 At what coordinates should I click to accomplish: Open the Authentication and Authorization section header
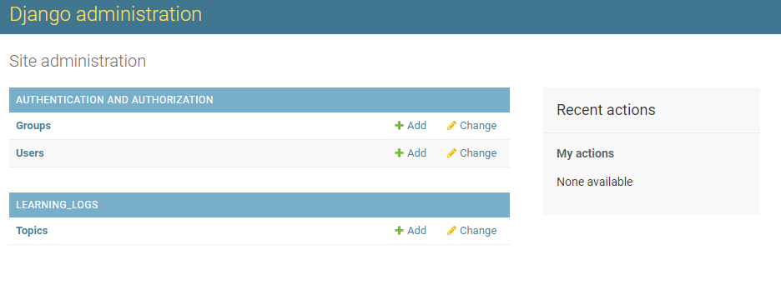(x=114, y=100)
